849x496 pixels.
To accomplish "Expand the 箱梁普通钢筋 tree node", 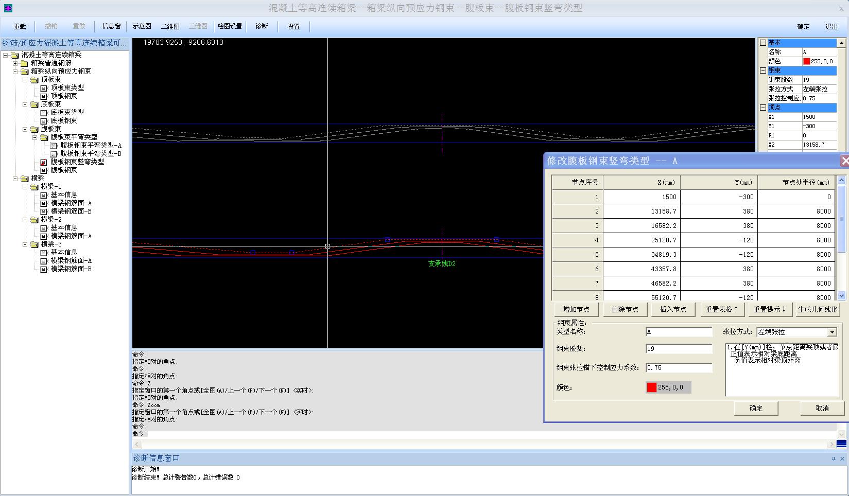I will (15, 63).
